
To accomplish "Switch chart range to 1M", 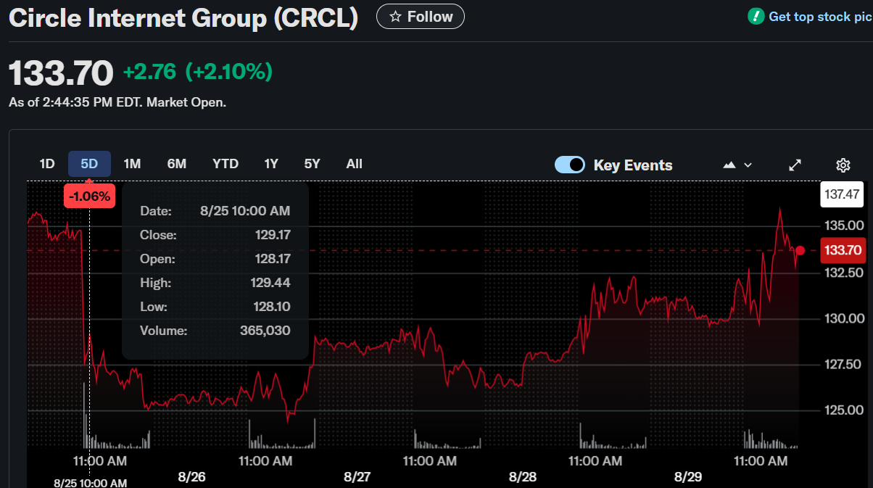I will [x=132, y=164].
